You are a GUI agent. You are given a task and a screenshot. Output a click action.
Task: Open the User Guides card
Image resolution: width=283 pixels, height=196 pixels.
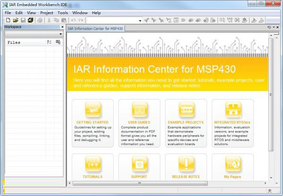coord(139,123)
